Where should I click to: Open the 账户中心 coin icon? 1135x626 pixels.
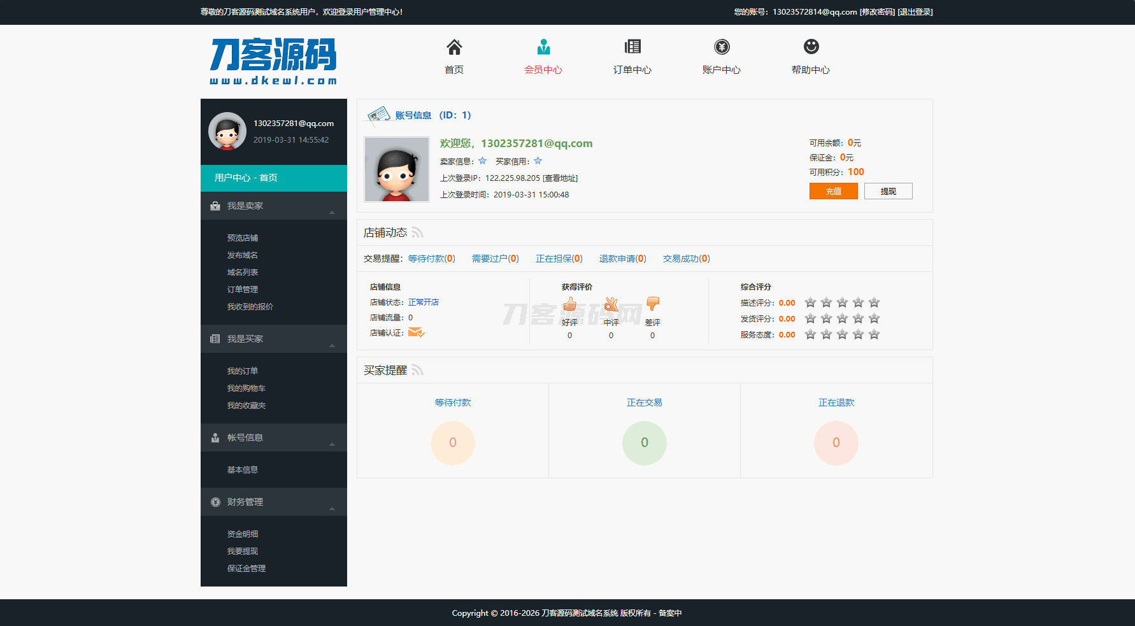pyautogui.click(x=722, y=47)
